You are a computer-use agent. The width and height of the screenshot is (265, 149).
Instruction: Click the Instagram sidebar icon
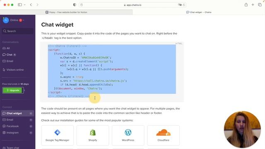4,132
